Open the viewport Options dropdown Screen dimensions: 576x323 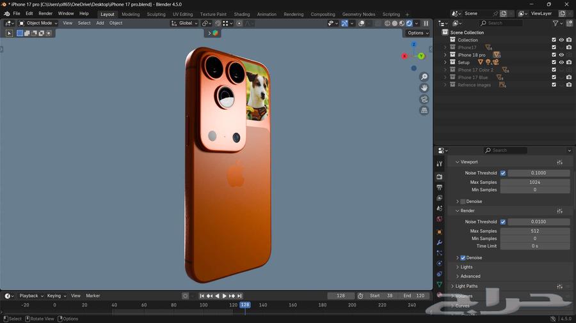pyautogui.click(x=418, y=33)
